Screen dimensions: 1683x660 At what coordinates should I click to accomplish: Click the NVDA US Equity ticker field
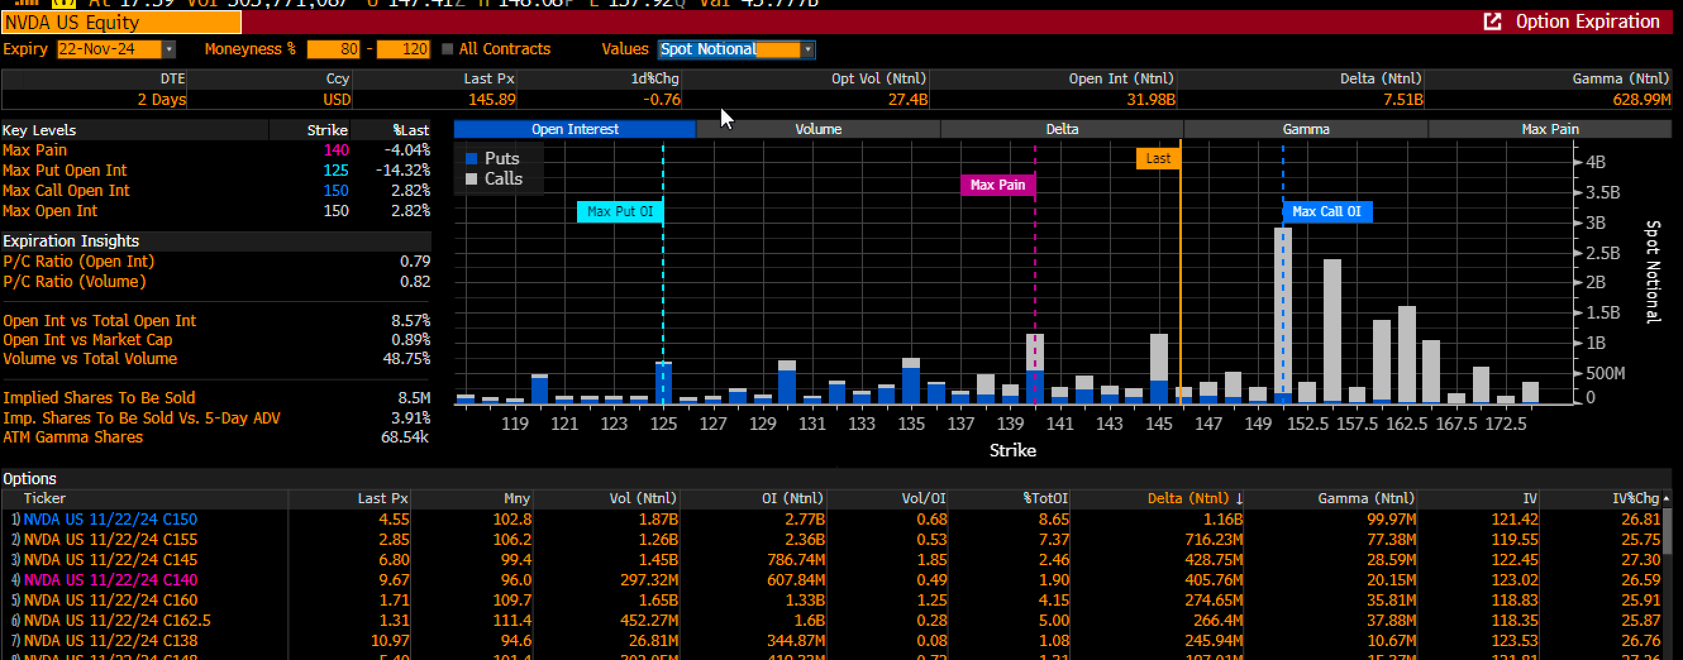coord(121,23)
